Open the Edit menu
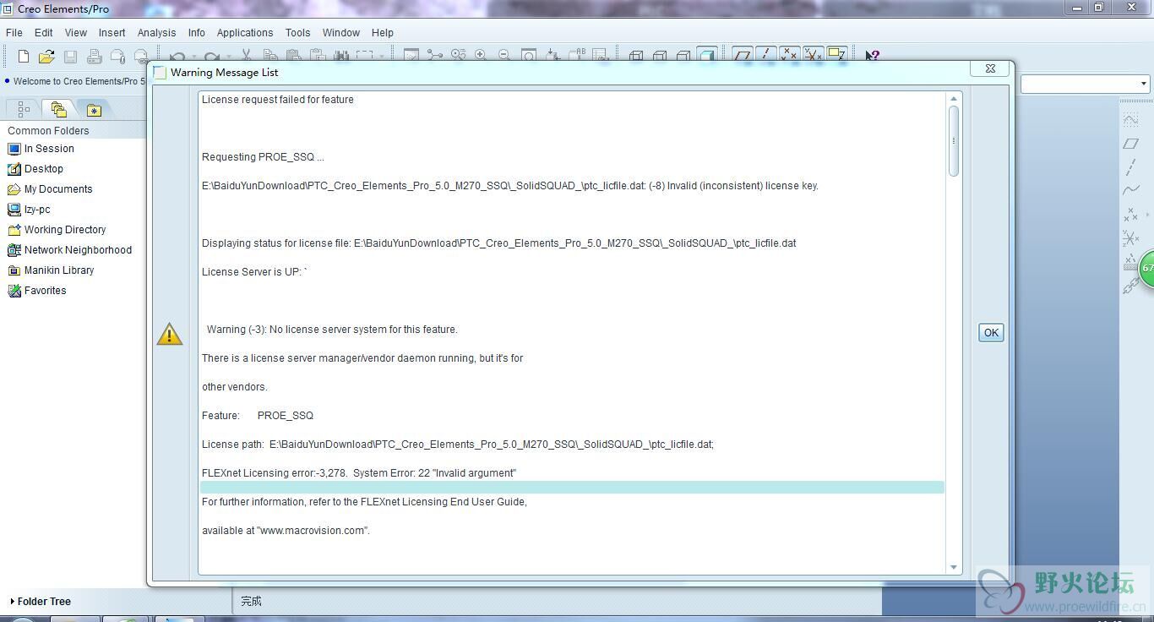Image resolution: width=1154 pixels, height=622 pixels. coord(43,33)
